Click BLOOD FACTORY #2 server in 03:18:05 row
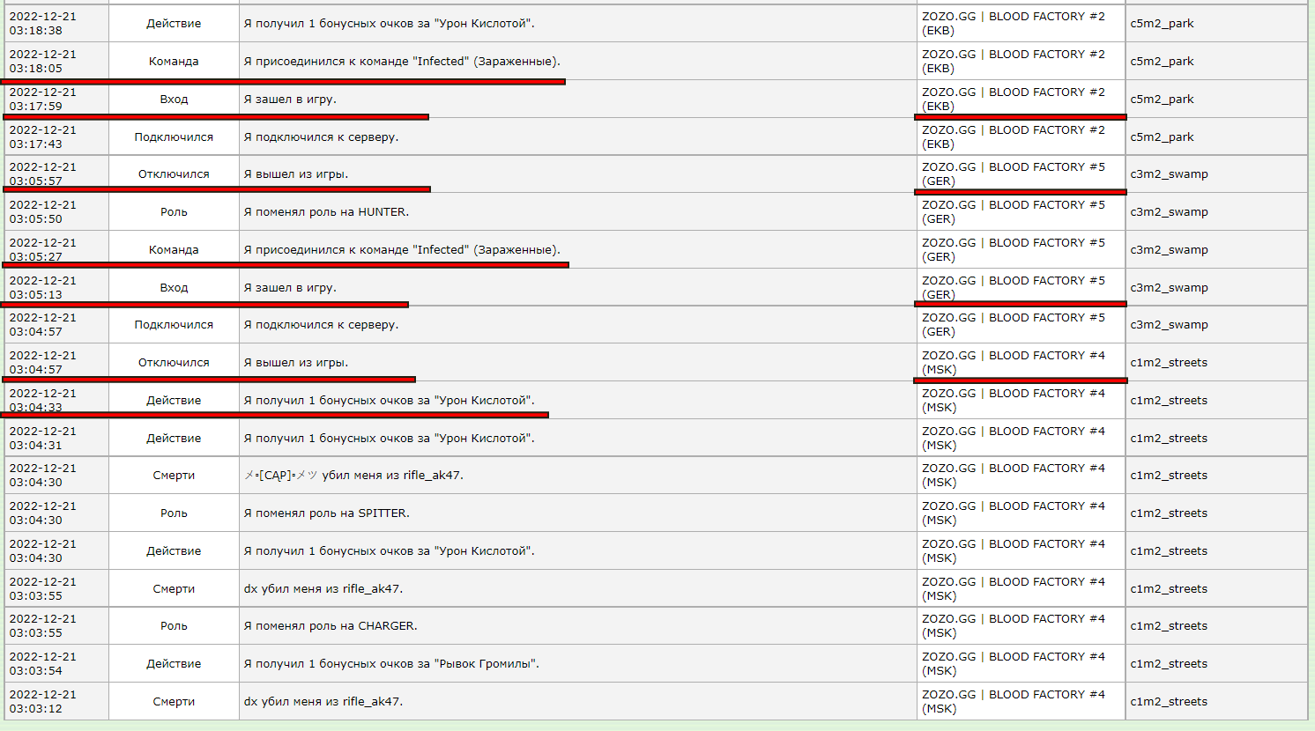Image resolution: width=1315 pixels, height=731 pixels. 1013,62
